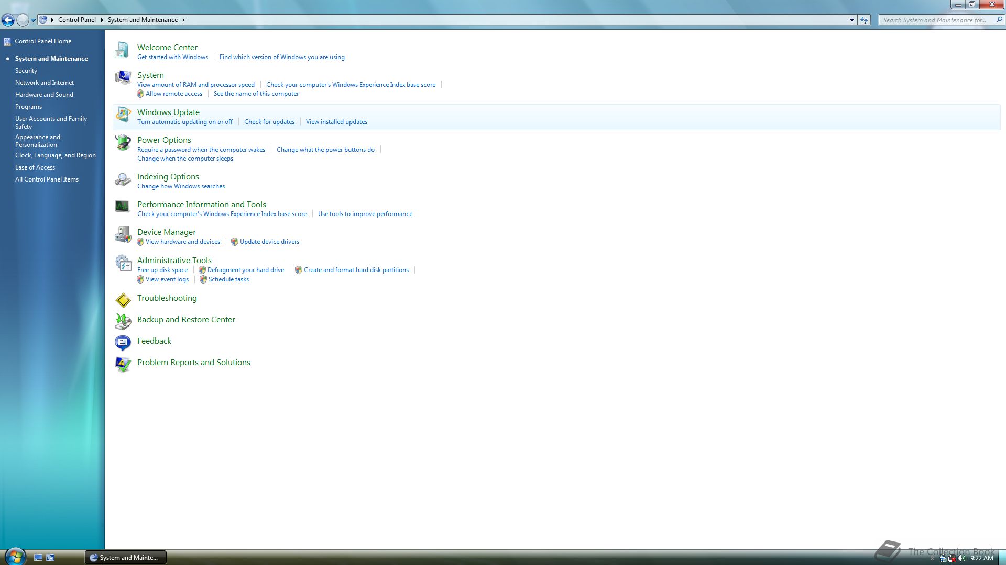Open All Control Panel Items
Viewport: 1006px width, 565px height.
(x=47, y=179)
